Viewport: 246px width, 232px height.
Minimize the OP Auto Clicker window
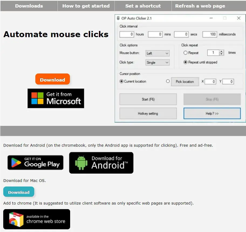[211, 18]
